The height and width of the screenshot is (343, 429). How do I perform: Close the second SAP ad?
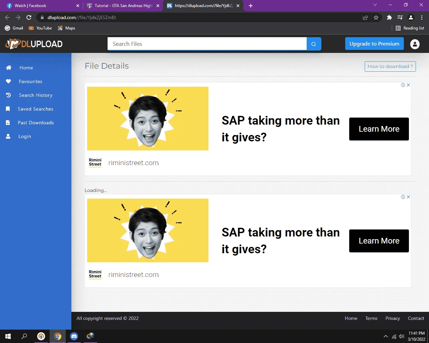pos(409,197)
